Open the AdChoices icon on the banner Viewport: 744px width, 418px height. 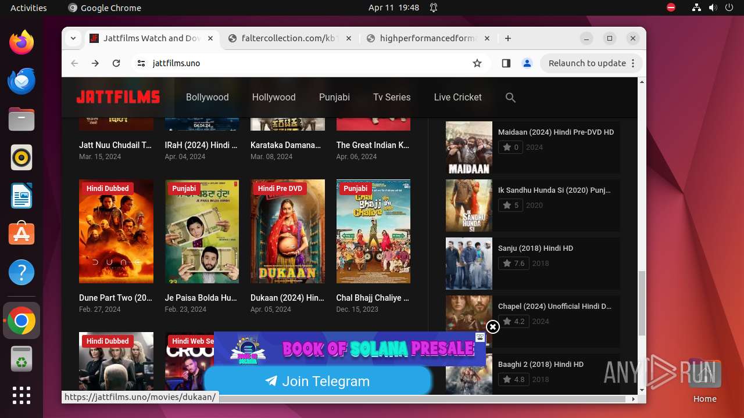pyautogui.click(x=480, y=337)
